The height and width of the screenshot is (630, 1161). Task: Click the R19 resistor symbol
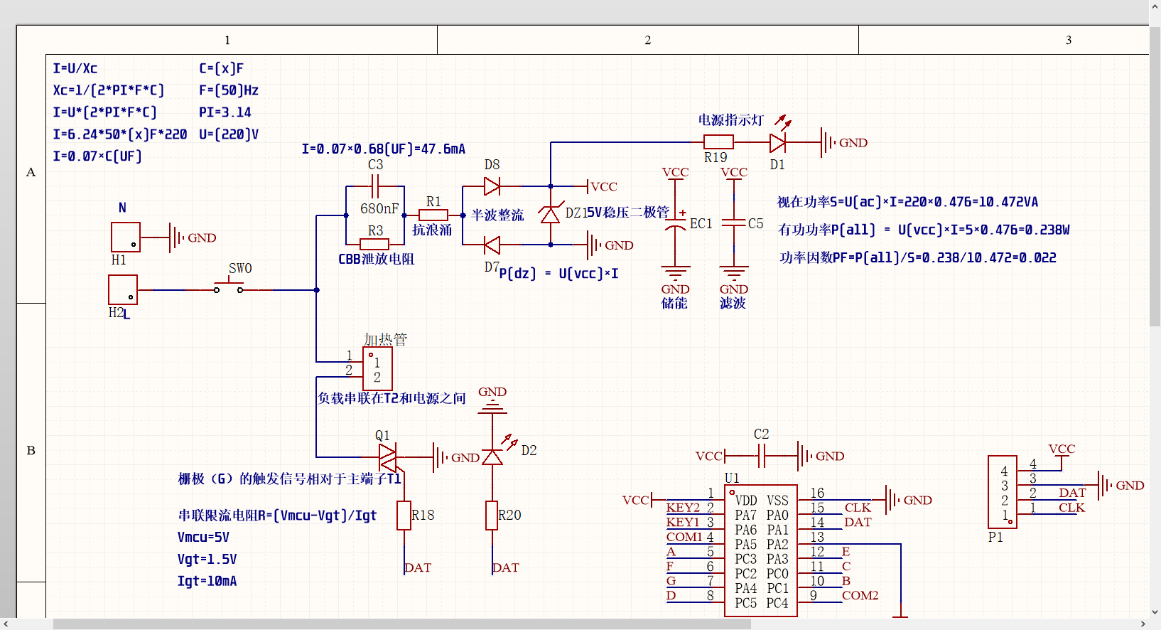[x=718, y=142]
